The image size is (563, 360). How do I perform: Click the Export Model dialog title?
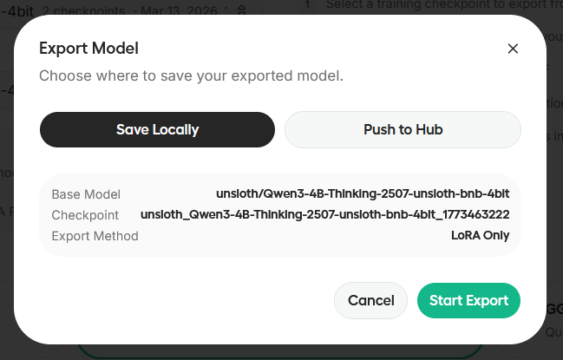click(88, 49)
